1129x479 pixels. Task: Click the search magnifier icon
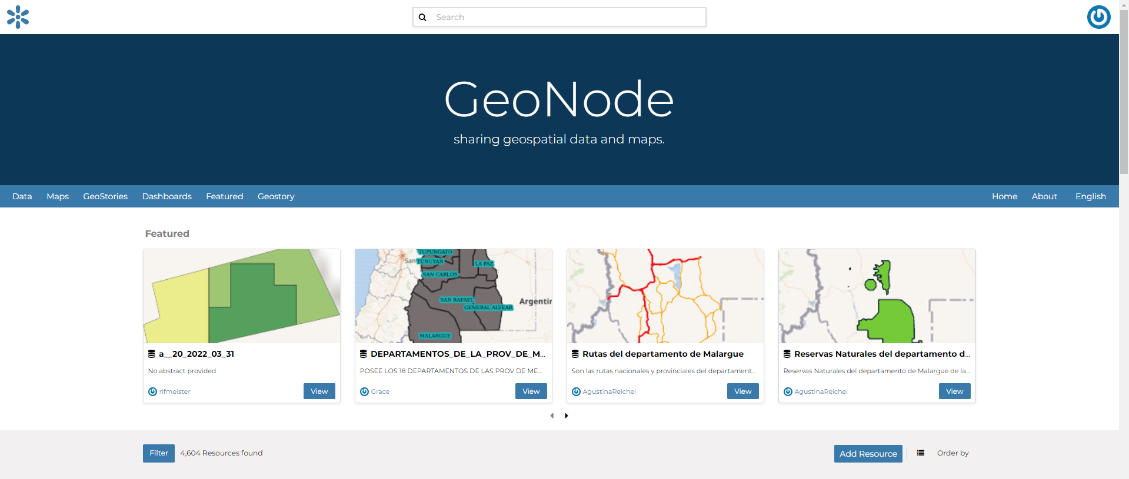pos(422,17)
